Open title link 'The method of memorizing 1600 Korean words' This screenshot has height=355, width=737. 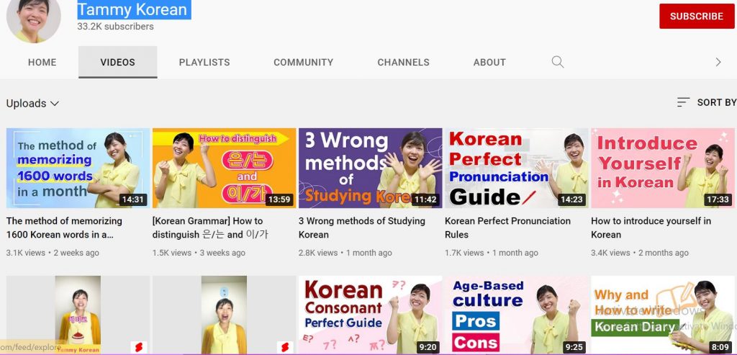point(64,228)
